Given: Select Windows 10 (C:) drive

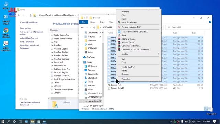Looking at the screenshot, I should tap(95, 93).
